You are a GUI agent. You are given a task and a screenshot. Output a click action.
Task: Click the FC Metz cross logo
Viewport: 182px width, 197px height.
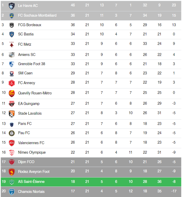pyautogui.click(x=12, y=44)
